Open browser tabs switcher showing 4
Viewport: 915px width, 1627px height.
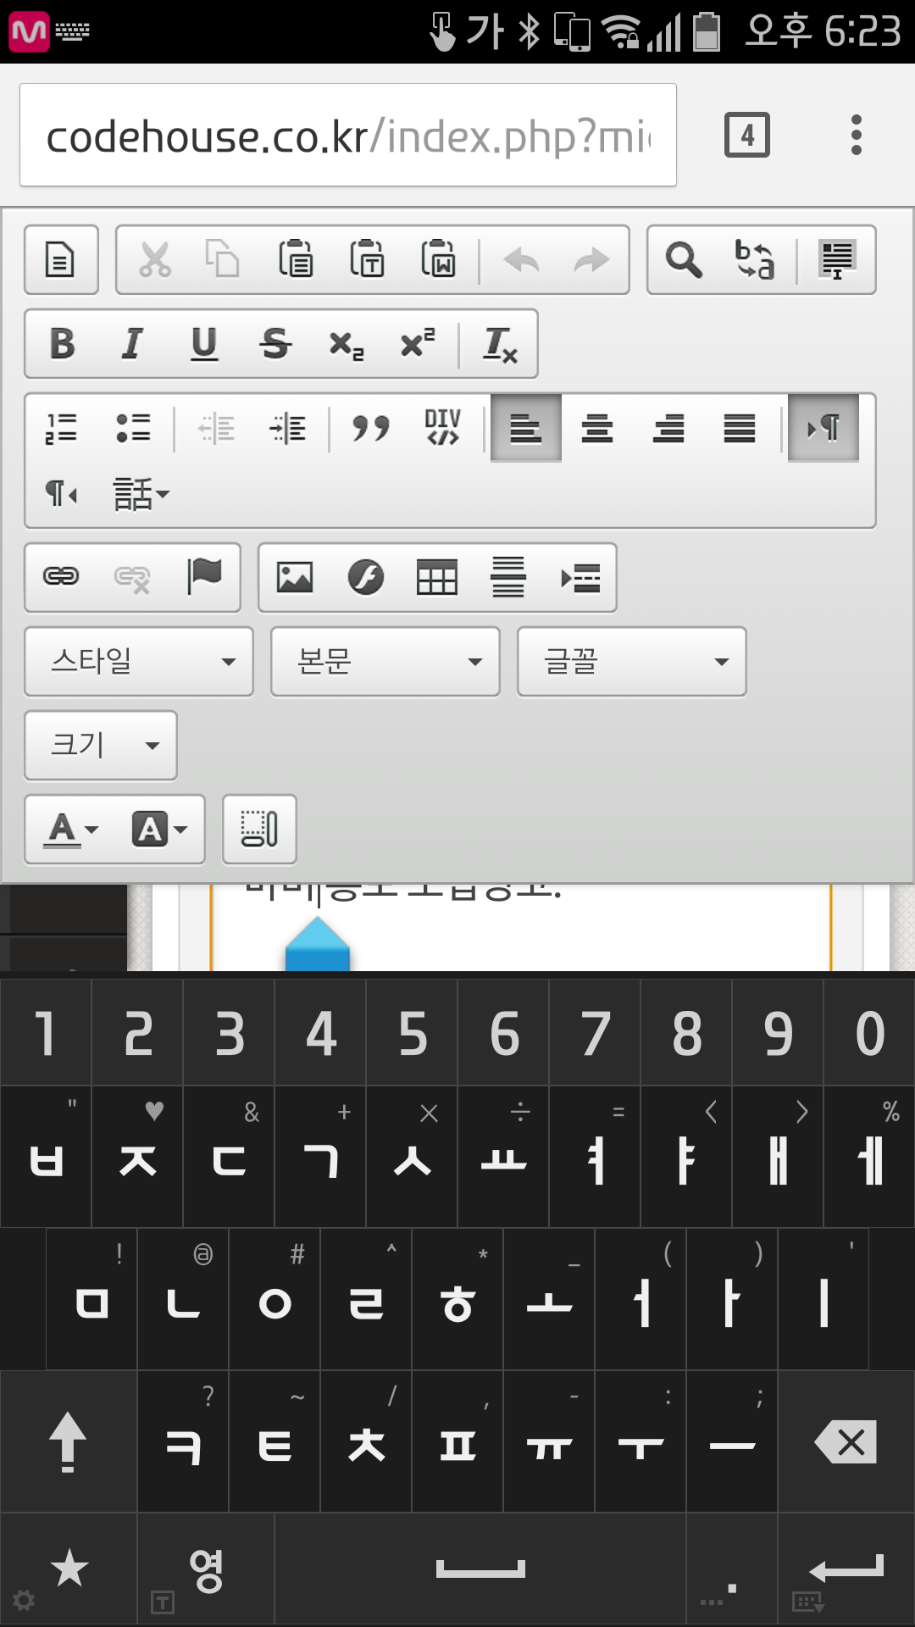pyautogui.click(x=747, y=135)
